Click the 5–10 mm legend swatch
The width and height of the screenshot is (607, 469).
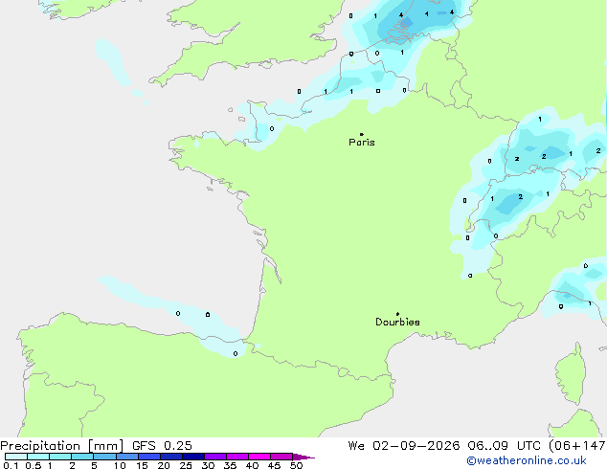104,457
